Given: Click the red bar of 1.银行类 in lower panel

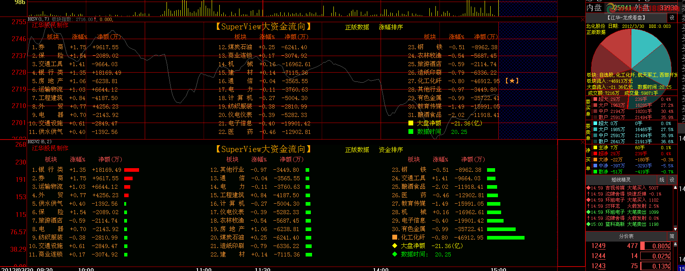Looking at the screenshot, I should (x=131, y=170).
